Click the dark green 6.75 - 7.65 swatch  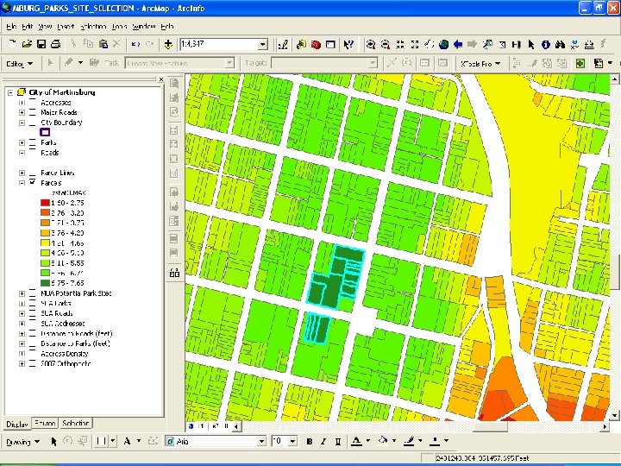pos(45,282)
